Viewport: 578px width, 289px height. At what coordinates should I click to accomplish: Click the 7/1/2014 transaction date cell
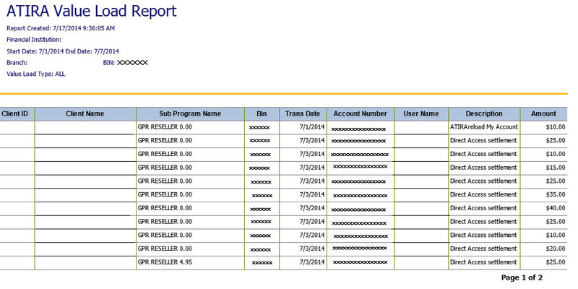(x=309, y=127)
